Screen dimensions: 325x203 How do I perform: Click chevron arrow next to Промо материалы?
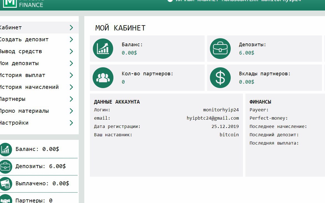71,111
